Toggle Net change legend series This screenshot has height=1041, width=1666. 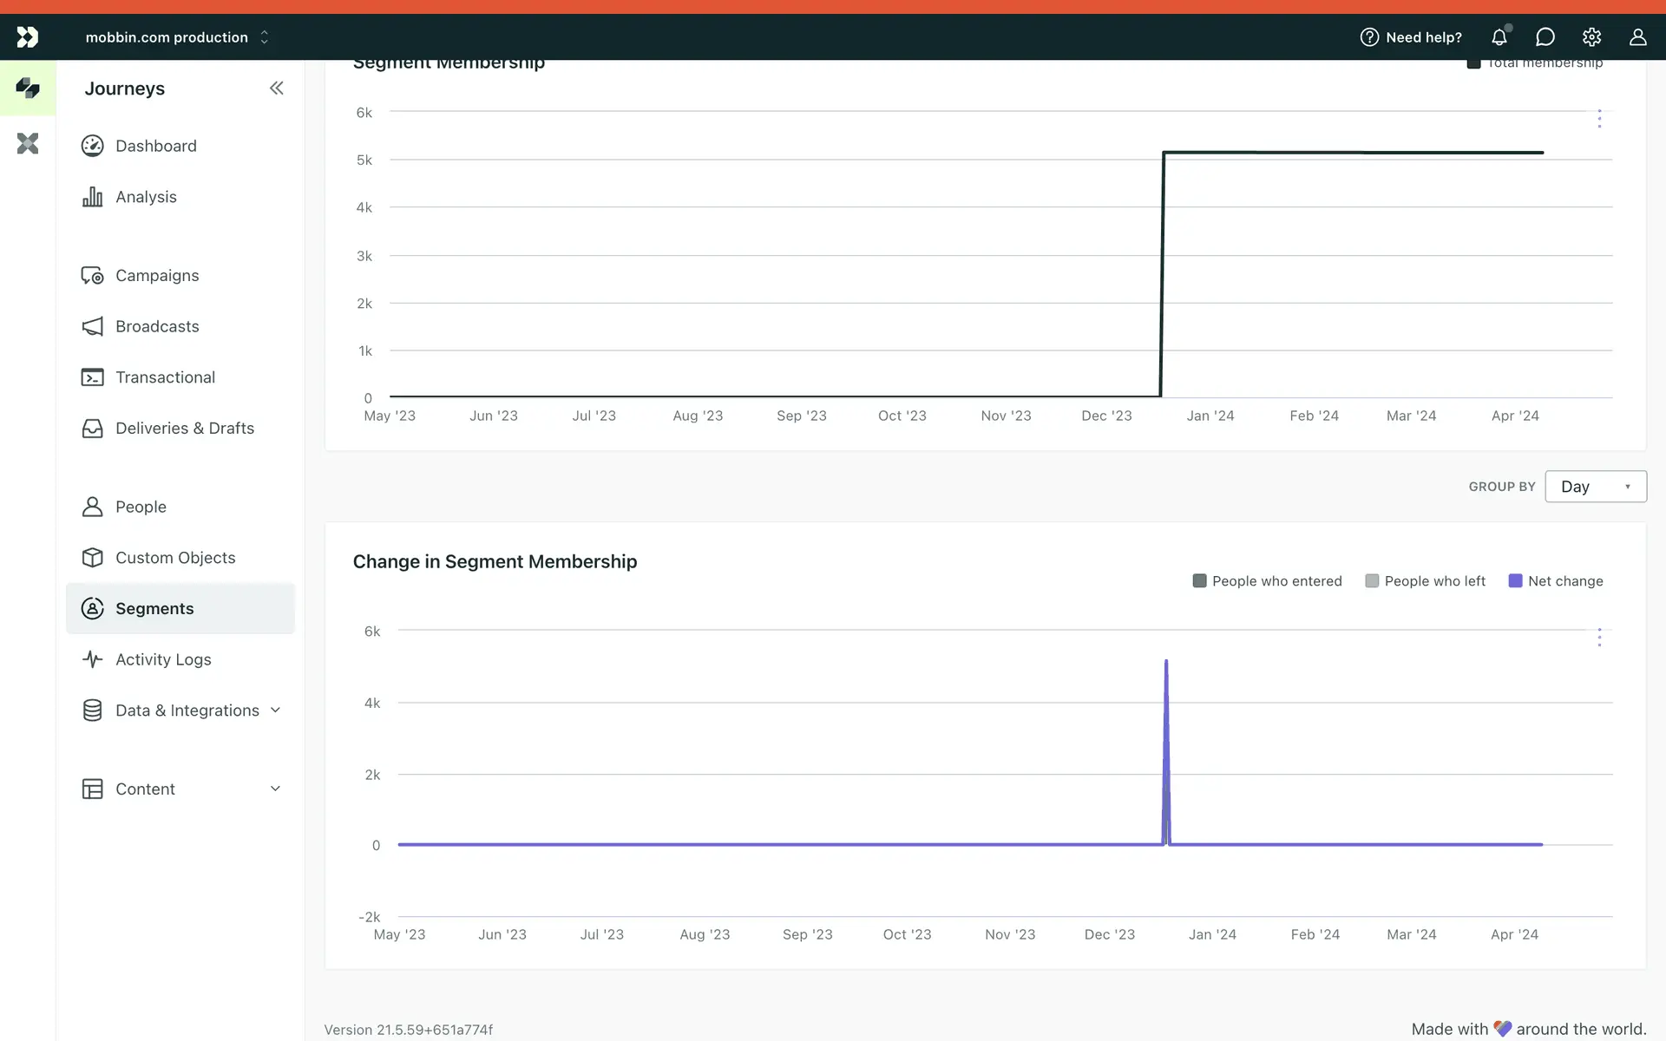[1556, 581]
